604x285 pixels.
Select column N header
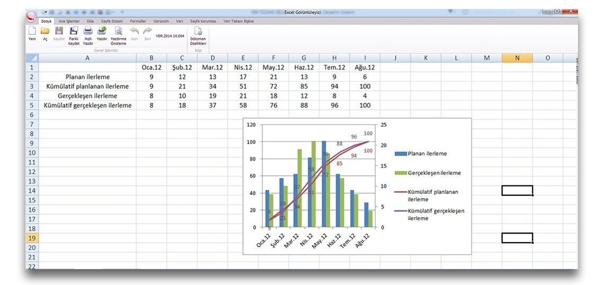(517, 58)
